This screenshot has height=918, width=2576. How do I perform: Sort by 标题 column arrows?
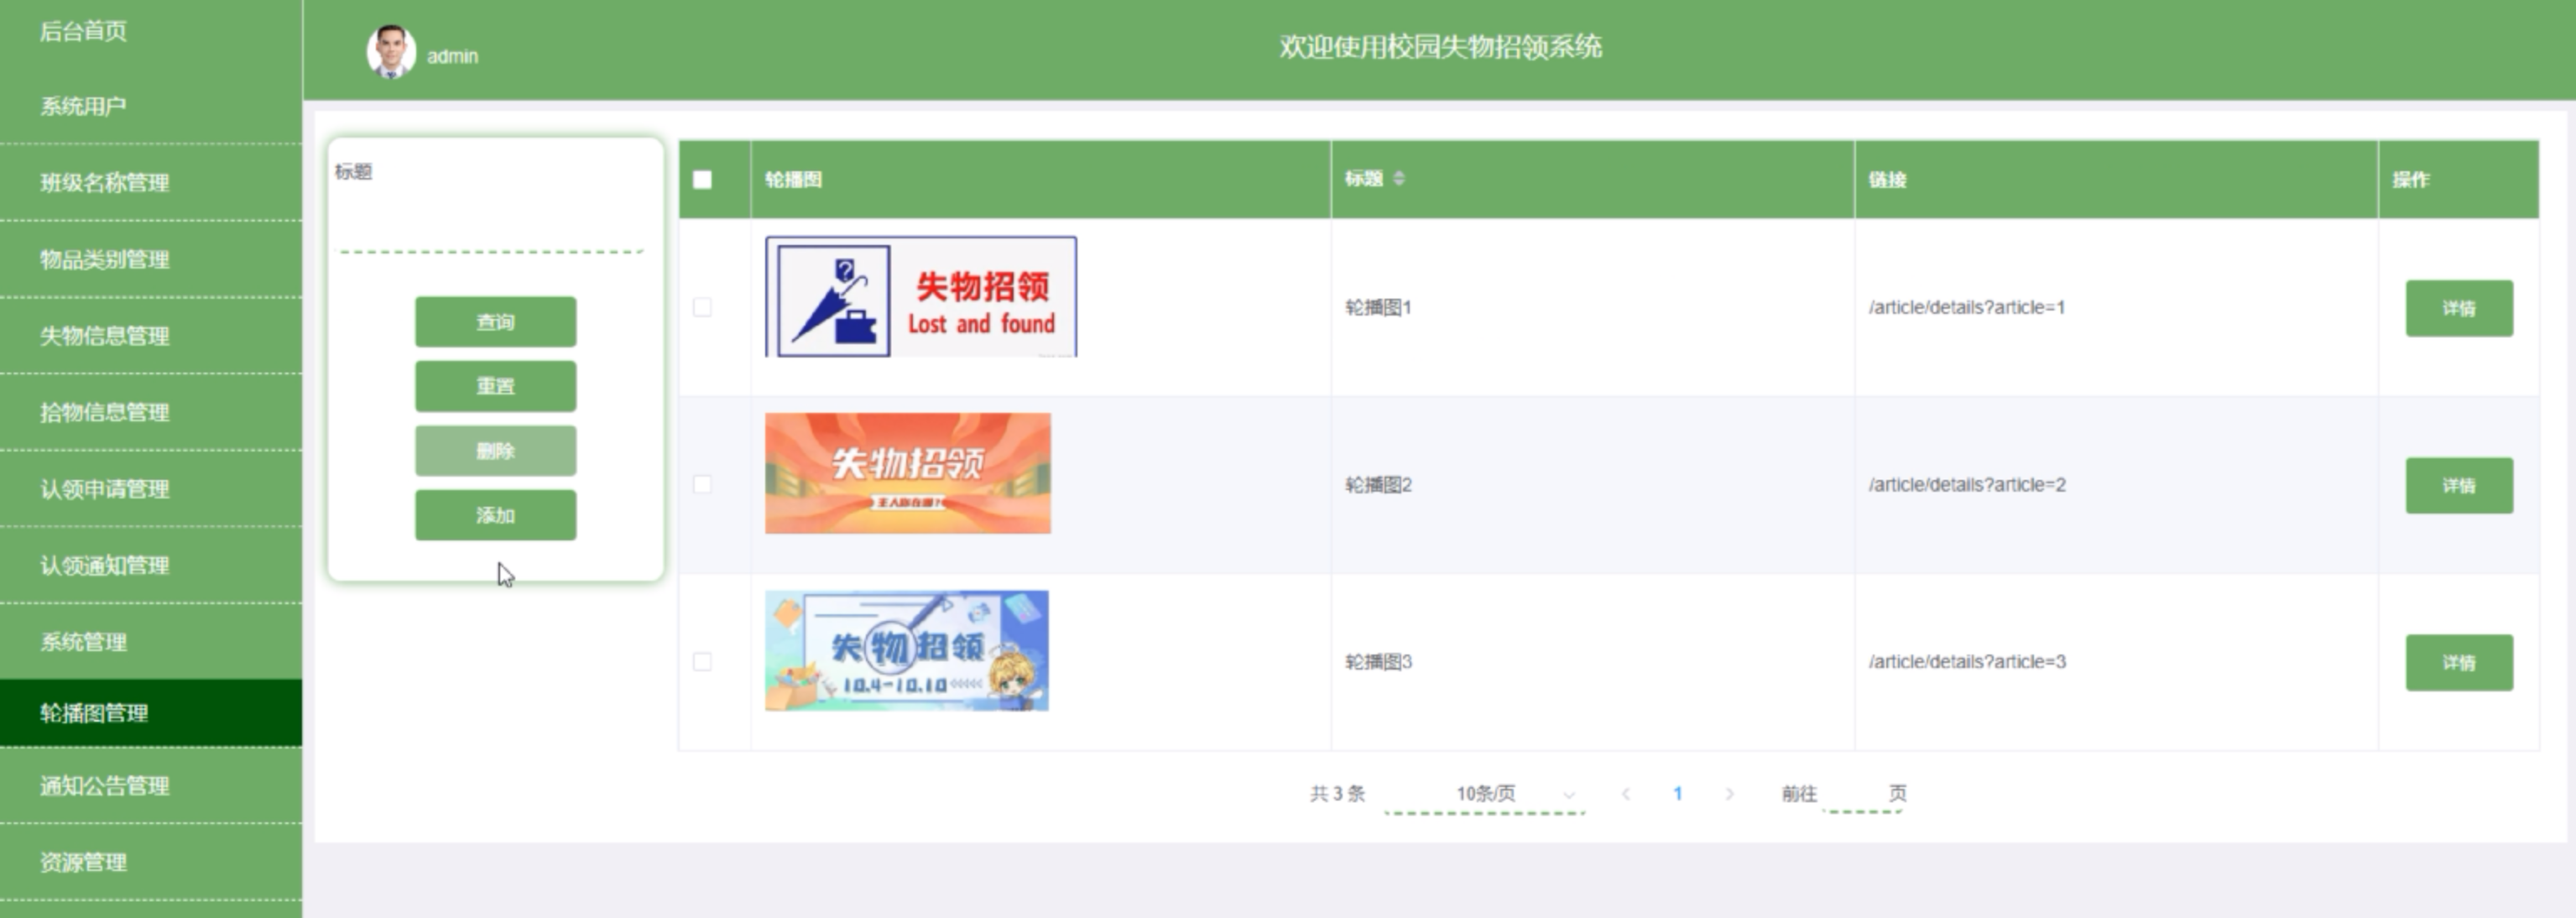point(1398,179)
